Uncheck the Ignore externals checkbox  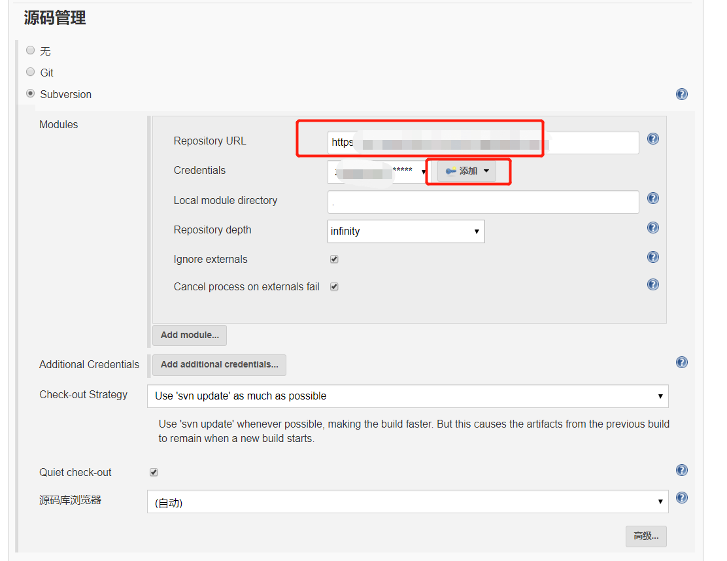pos(334,259)
